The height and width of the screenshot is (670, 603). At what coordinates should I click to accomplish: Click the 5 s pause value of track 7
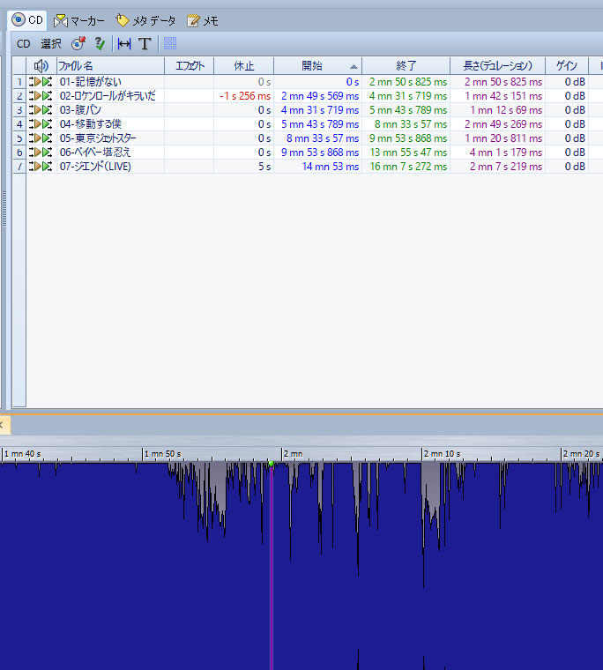264,167
